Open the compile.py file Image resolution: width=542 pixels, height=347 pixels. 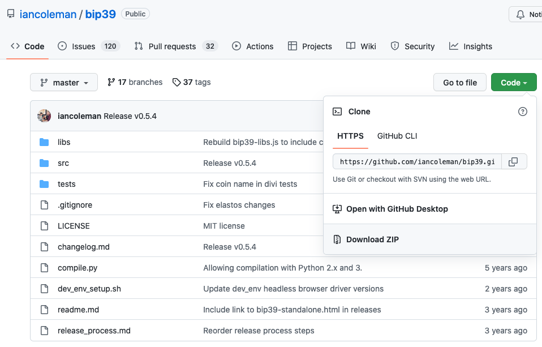point(78,268)
